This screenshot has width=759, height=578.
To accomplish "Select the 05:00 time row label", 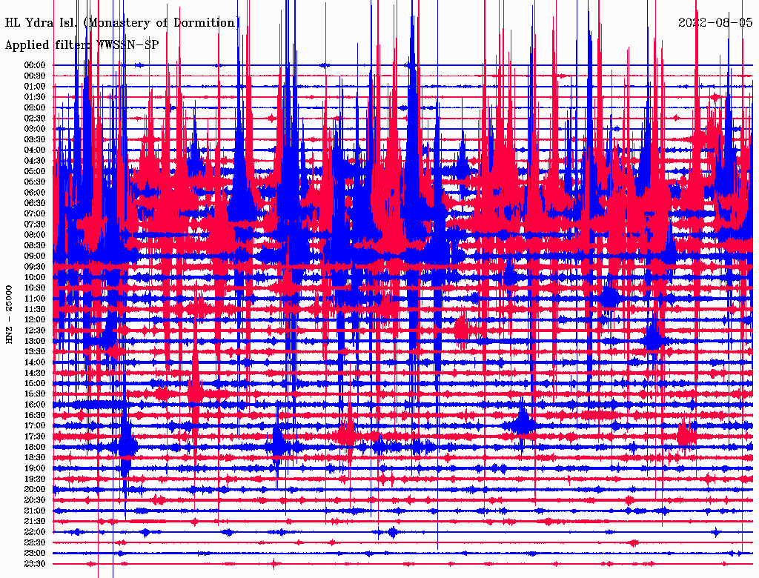I will [x=35, y=171].
